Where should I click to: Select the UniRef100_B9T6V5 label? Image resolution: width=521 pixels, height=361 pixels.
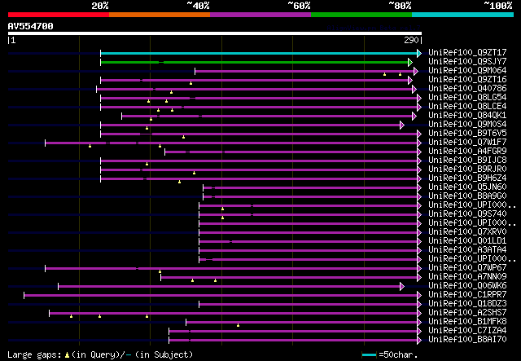467,134
